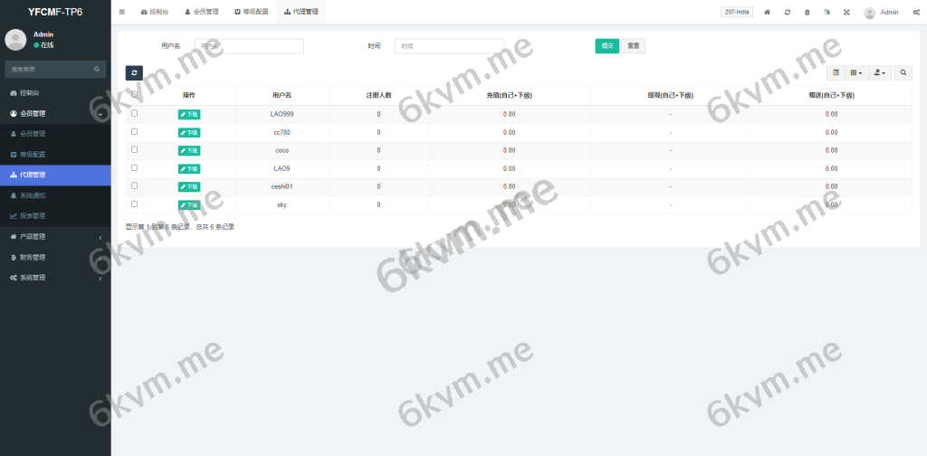Image resolution: width=927 pixels, height=456 pixels.
Task: Click the 时间 input field
Action: coord(449,46)
